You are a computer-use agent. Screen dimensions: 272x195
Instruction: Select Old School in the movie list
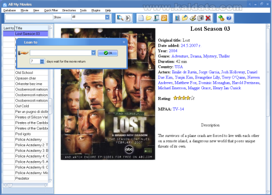click(x=26, y=72)
